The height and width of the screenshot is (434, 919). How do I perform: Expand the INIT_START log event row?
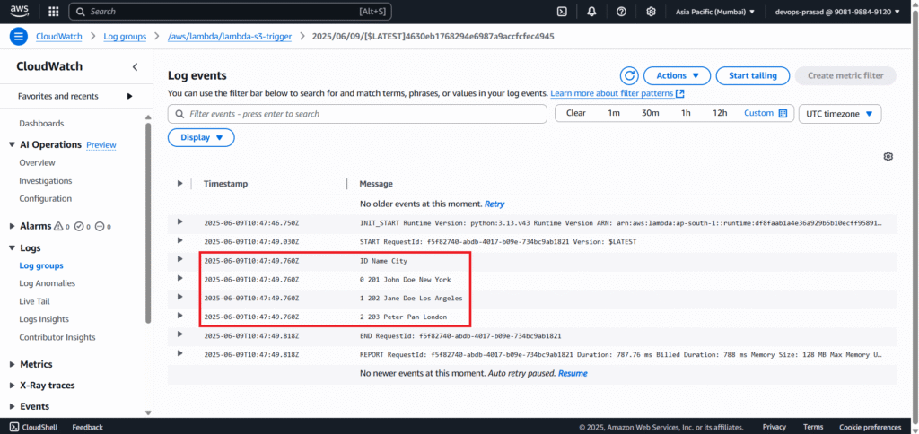click(x=179, y=221)
